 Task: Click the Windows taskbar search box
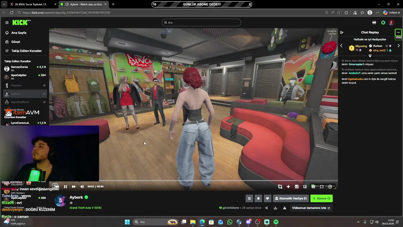[x=156, y=222]
